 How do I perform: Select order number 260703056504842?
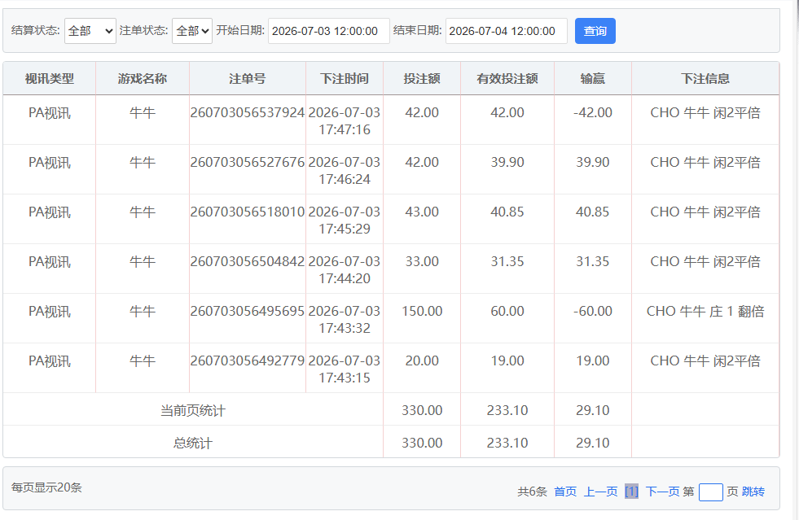[x=247, y=261]
